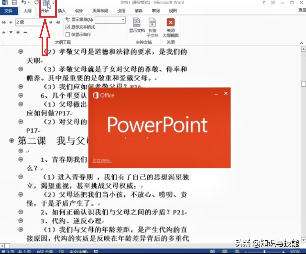Move outline item down
Image resolution: width=306 pixels, height=254 pixels.
click(x=11, y=32)
